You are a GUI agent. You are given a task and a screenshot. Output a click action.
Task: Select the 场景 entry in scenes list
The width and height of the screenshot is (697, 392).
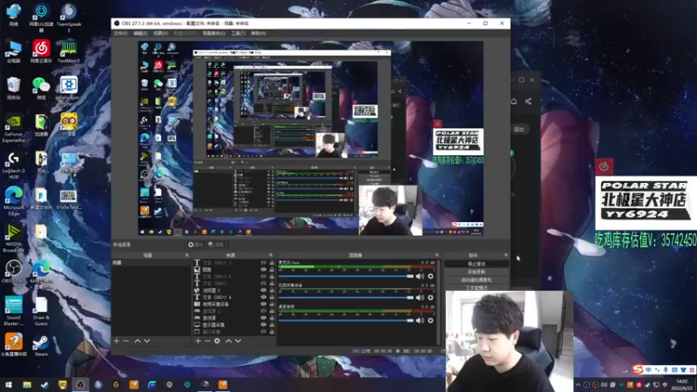151,263
